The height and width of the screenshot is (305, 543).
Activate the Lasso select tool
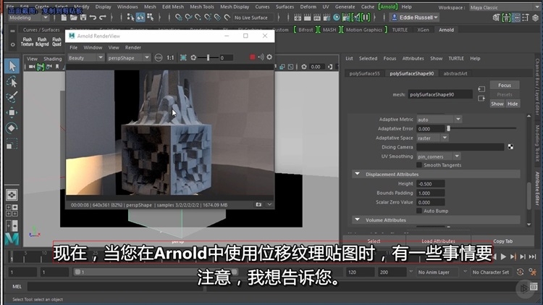[x=12, y=82]
